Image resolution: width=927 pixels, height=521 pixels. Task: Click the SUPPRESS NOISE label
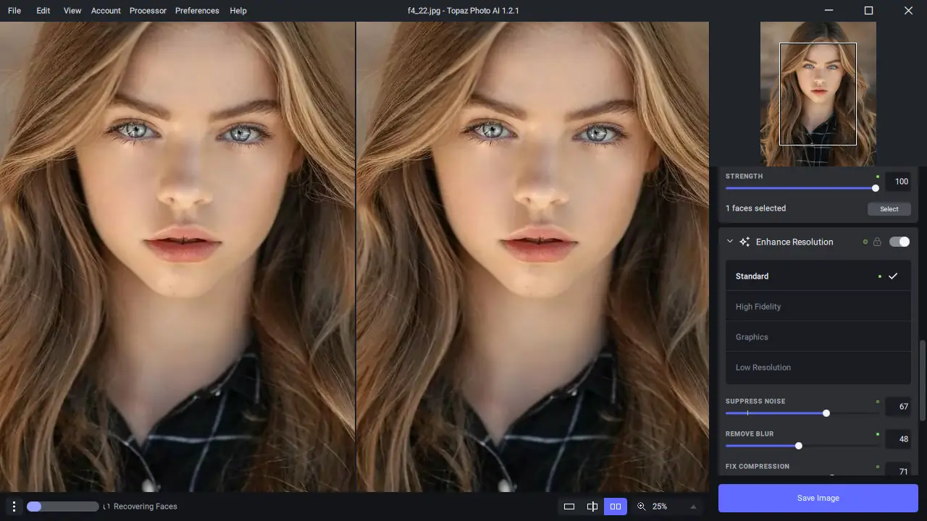point(755,401)
